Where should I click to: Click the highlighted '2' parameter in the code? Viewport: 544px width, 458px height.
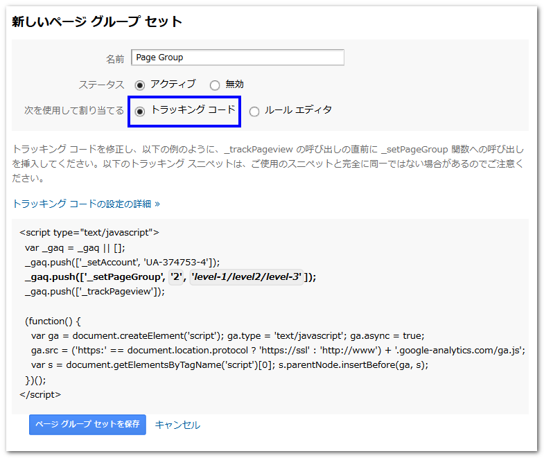pos(177,276)
